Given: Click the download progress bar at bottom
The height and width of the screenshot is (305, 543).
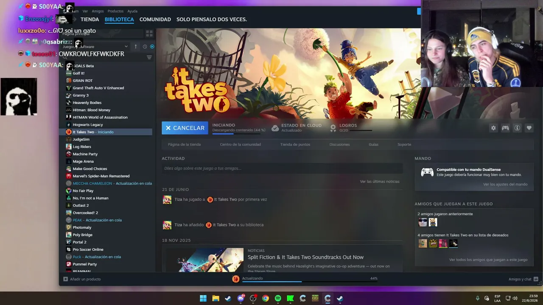Looking at the screenshot, I should click(310, 281).
